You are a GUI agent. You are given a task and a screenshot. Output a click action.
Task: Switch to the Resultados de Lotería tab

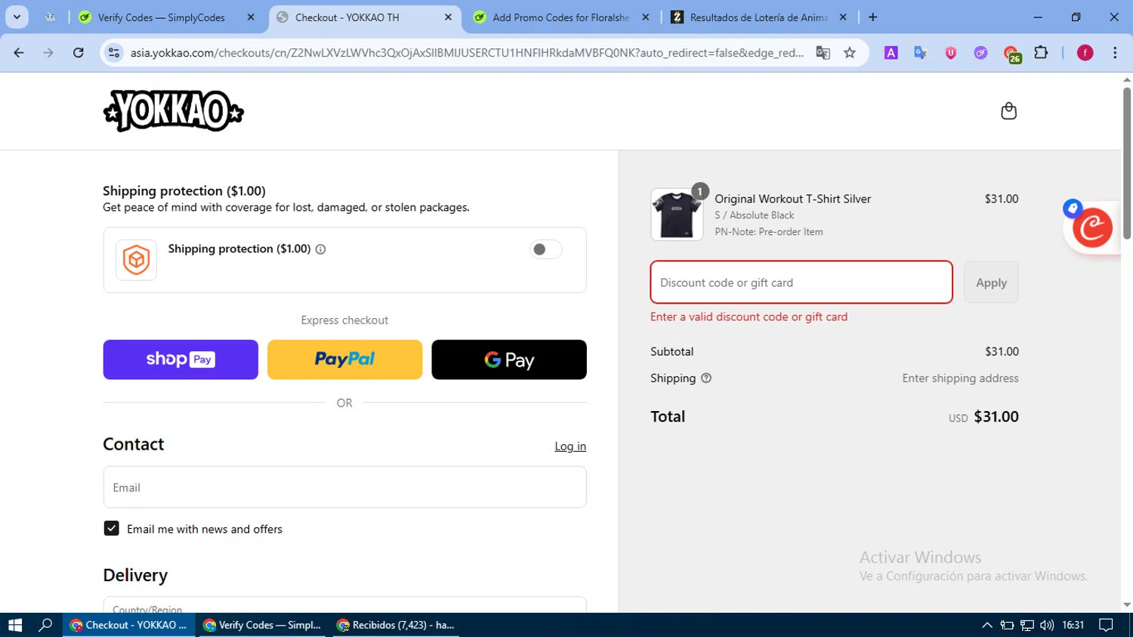click(x=758, y=17)
